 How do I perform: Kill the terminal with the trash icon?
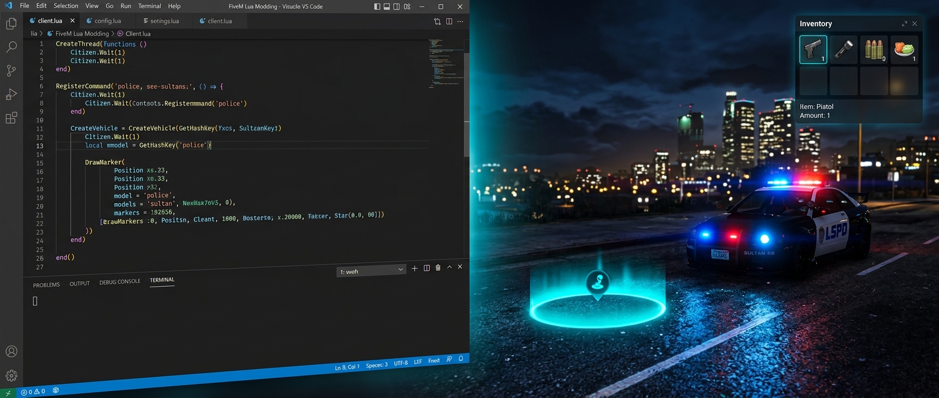438,268
